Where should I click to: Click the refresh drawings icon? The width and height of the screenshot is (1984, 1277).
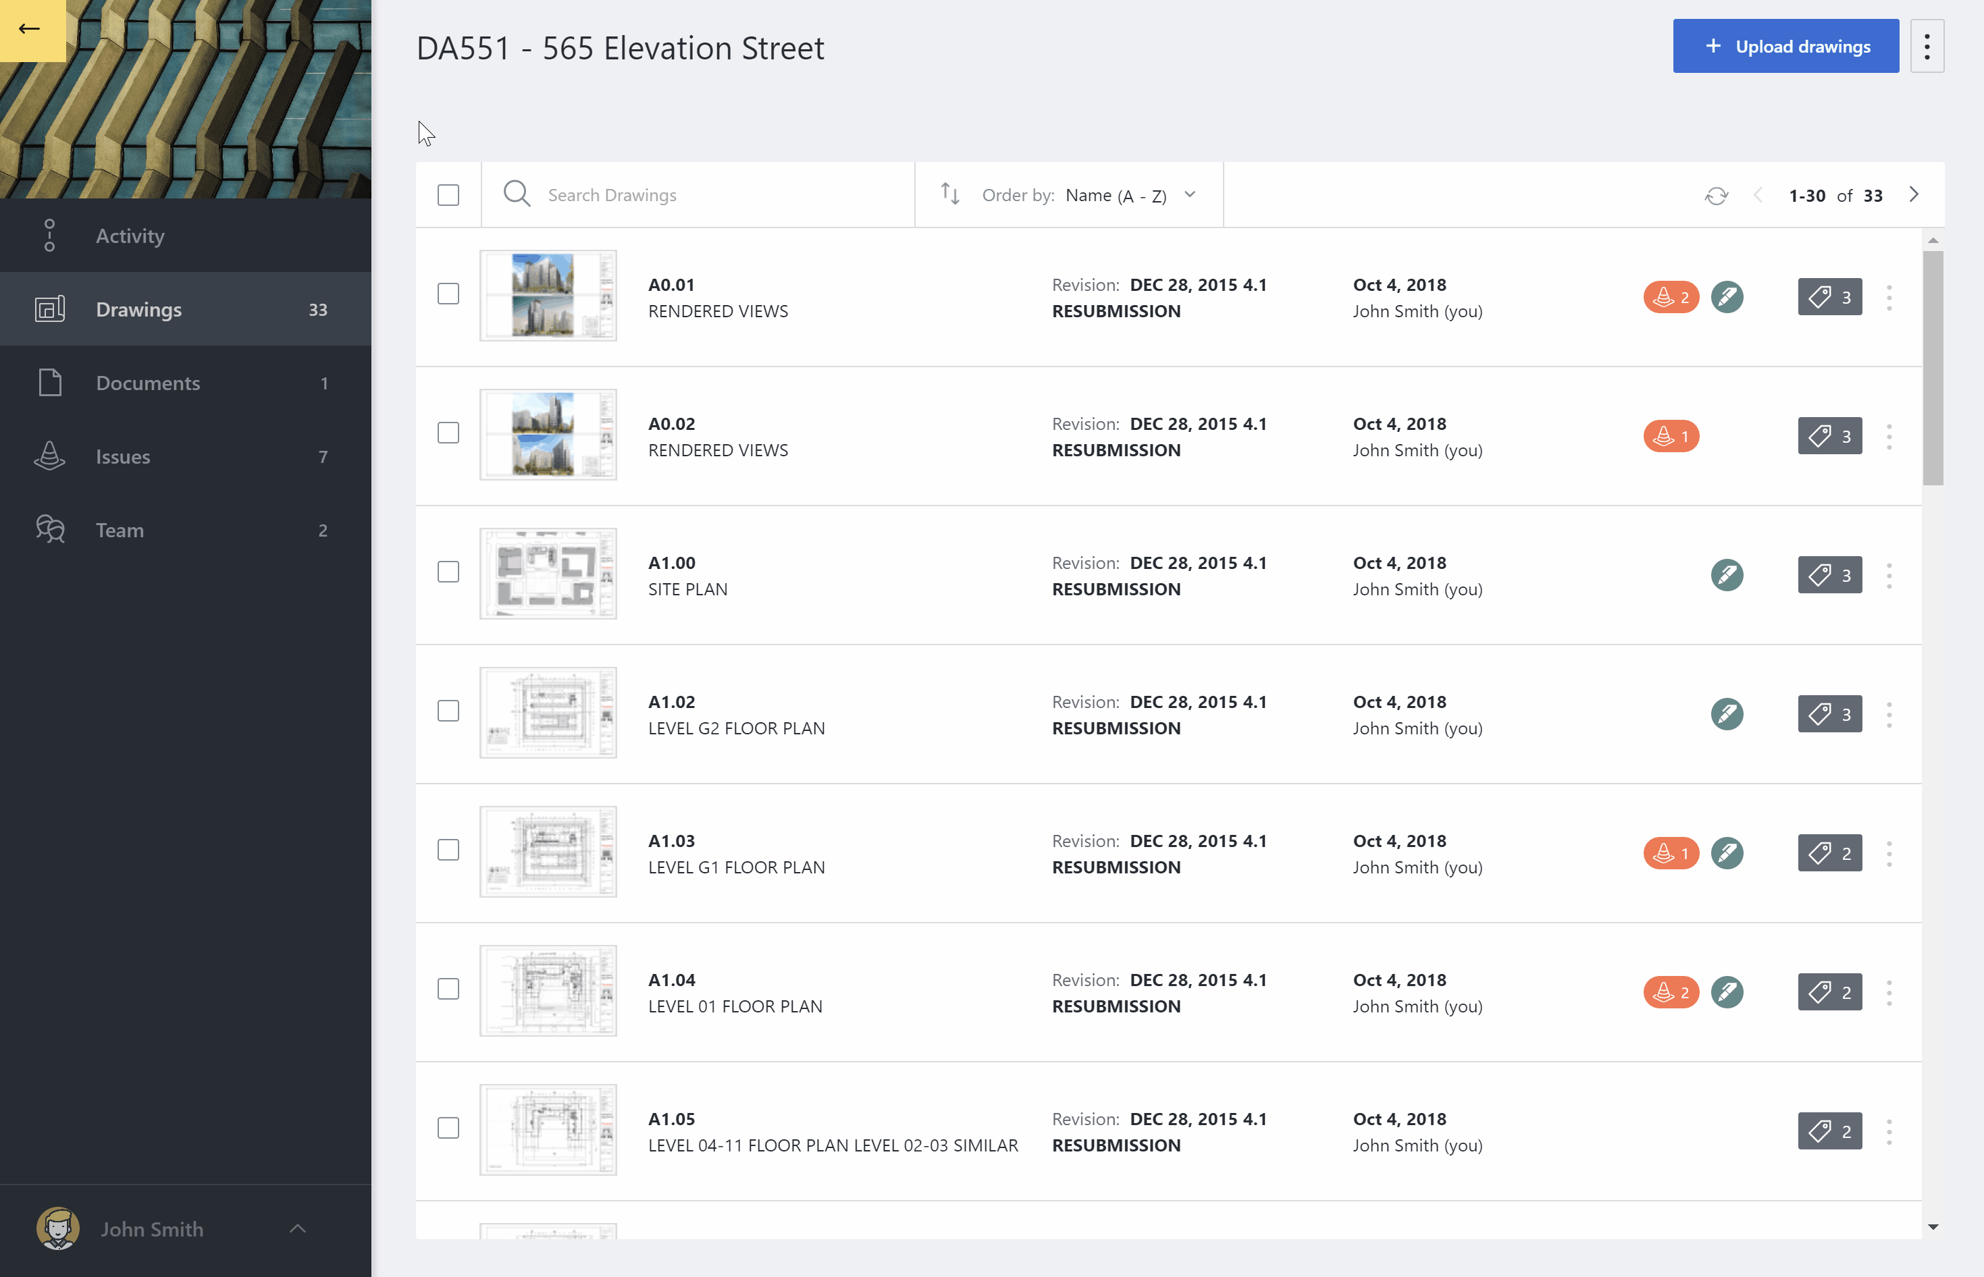click(1716, 196)
